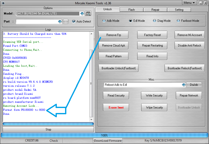Viewport: 209px width, 144px height.
Task: Click log line 'CPU:MSM8917'
Action: click(x=11, y=62)
